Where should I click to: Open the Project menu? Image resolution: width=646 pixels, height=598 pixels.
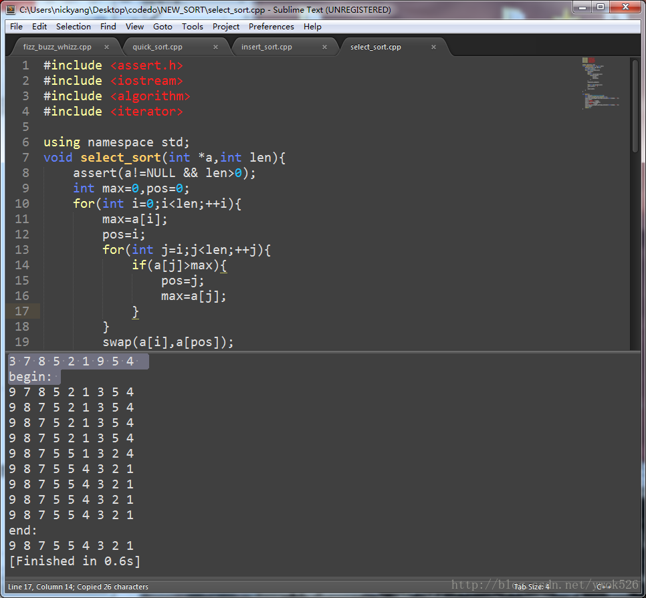tap(226, 26)
